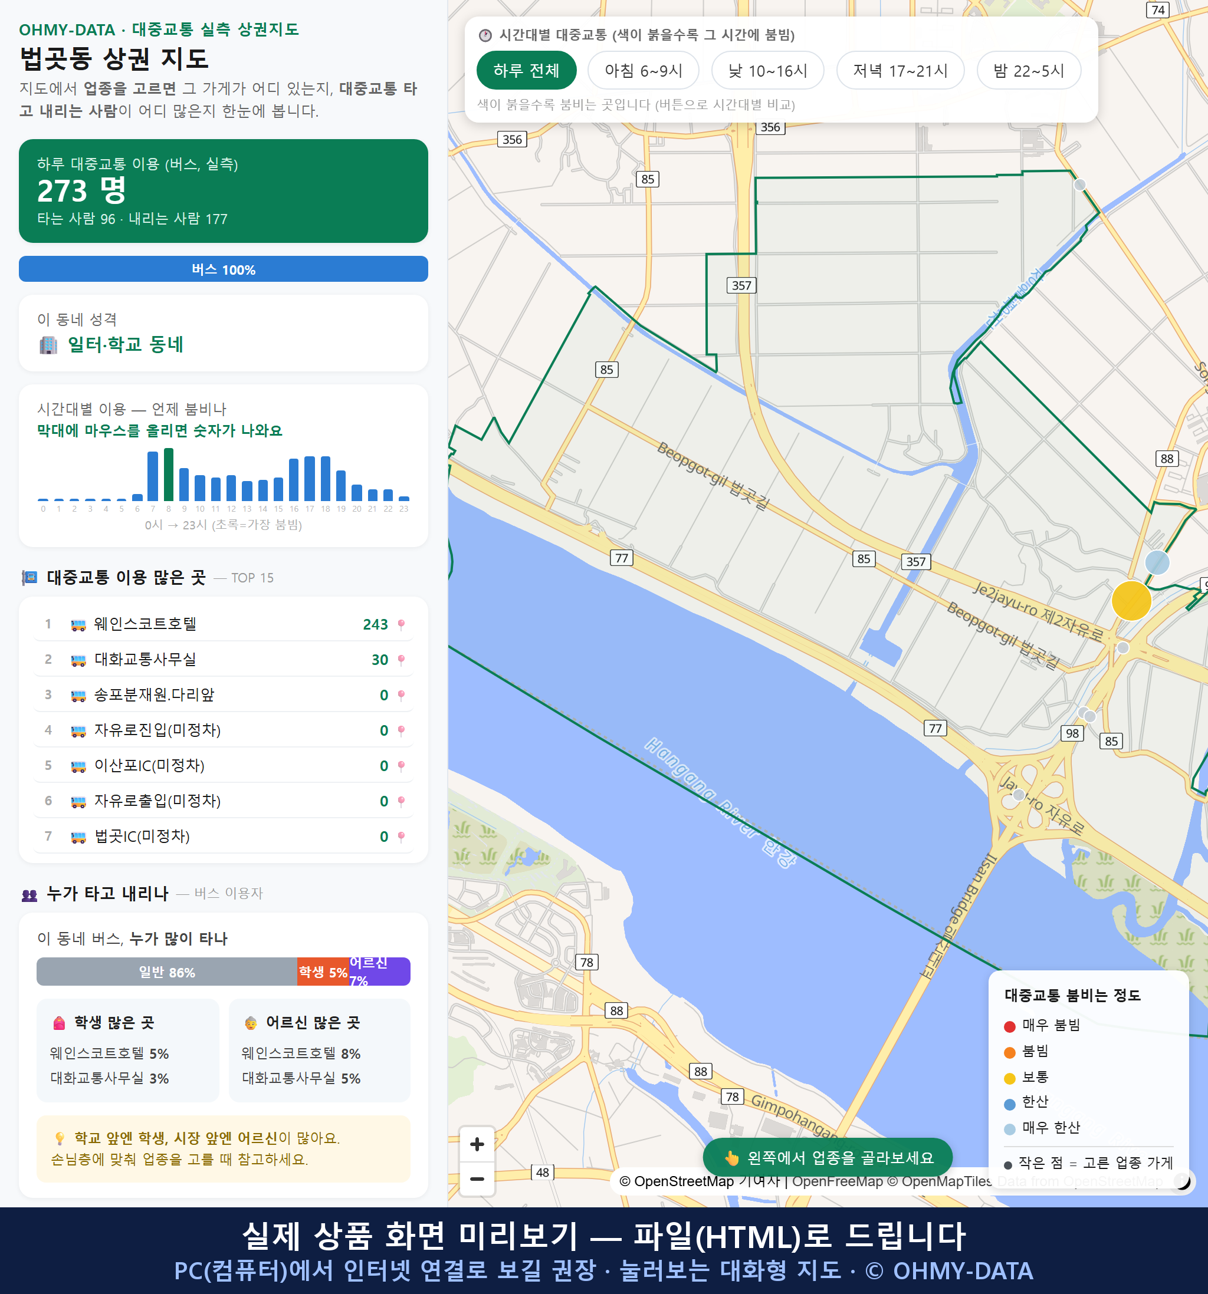Click the 매우 한산 light blue legend dot

click(x=1009, y=1130)
